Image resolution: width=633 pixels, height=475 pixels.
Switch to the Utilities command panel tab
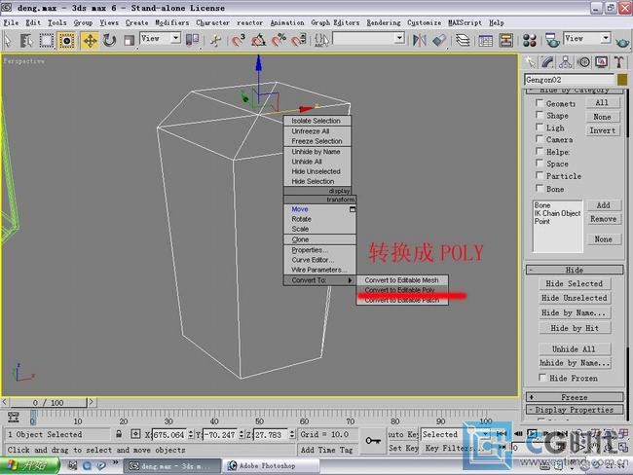[x=618, y=62]
